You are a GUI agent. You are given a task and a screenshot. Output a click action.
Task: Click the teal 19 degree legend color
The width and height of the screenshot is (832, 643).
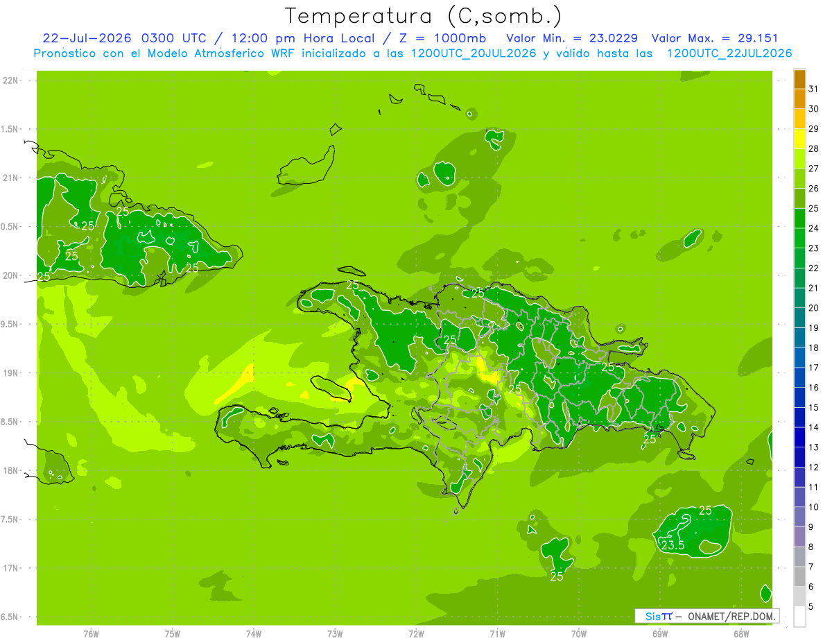(799, 318)
